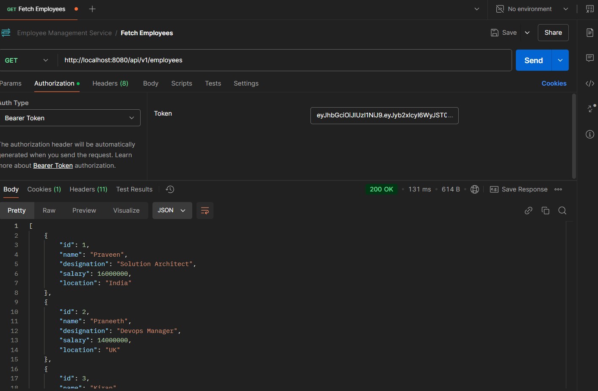Switch to the request Headers (8) tab
This screenshot has width=598, height=391.
[110, 83]
